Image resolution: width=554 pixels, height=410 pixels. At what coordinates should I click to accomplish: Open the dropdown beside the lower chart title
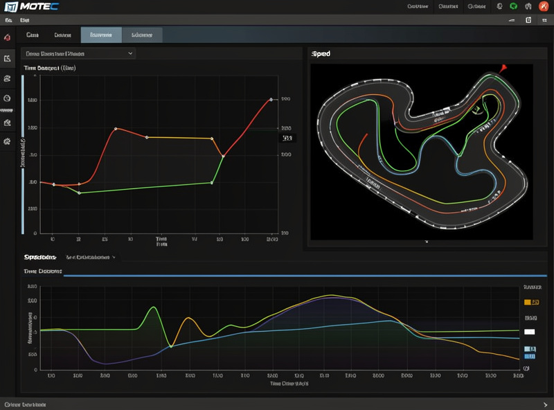pyautogui.click(x=91, y=258)
